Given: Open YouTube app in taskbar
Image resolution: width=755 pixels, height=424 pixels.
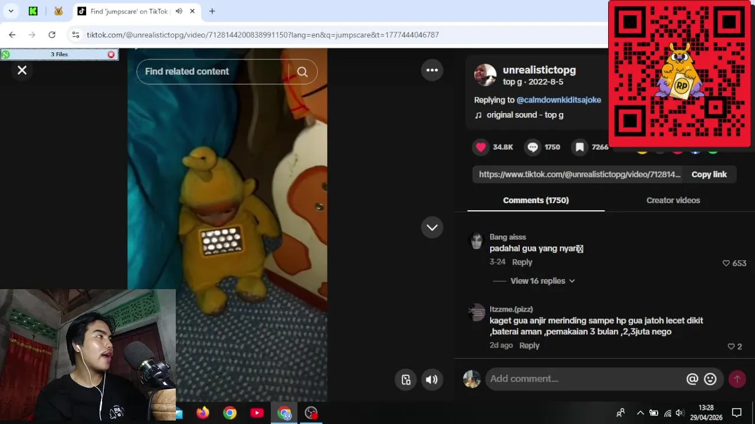Looking at the screenshot, I should (257, 413).
